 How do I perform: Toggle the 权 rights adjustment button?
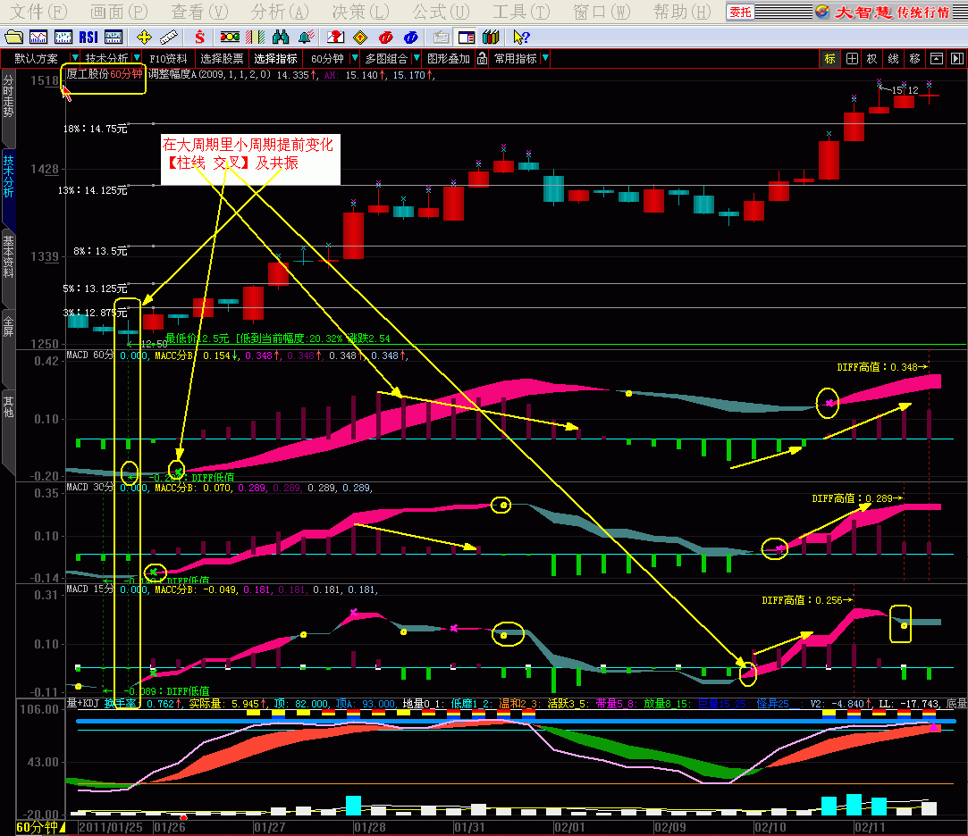872,59
